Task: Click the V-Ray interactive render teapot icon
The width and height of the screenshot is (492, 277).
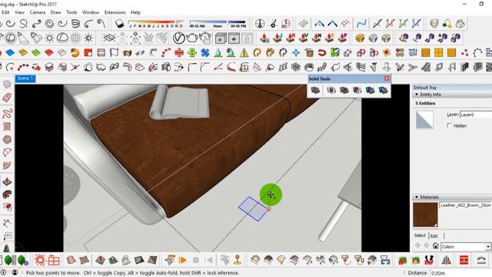Action: click(x=205, y=38)
